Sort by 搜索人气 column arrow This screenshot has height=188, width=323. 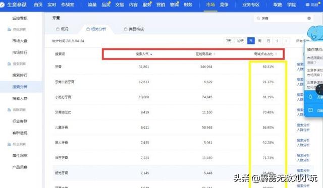coord(151,54)
